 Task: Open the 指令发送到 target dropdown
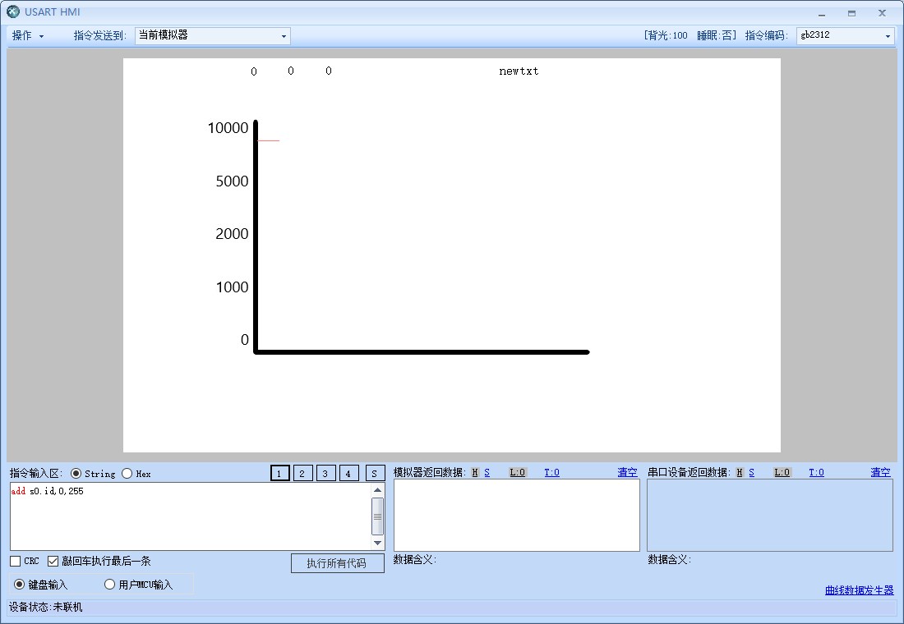pos(212,36)
